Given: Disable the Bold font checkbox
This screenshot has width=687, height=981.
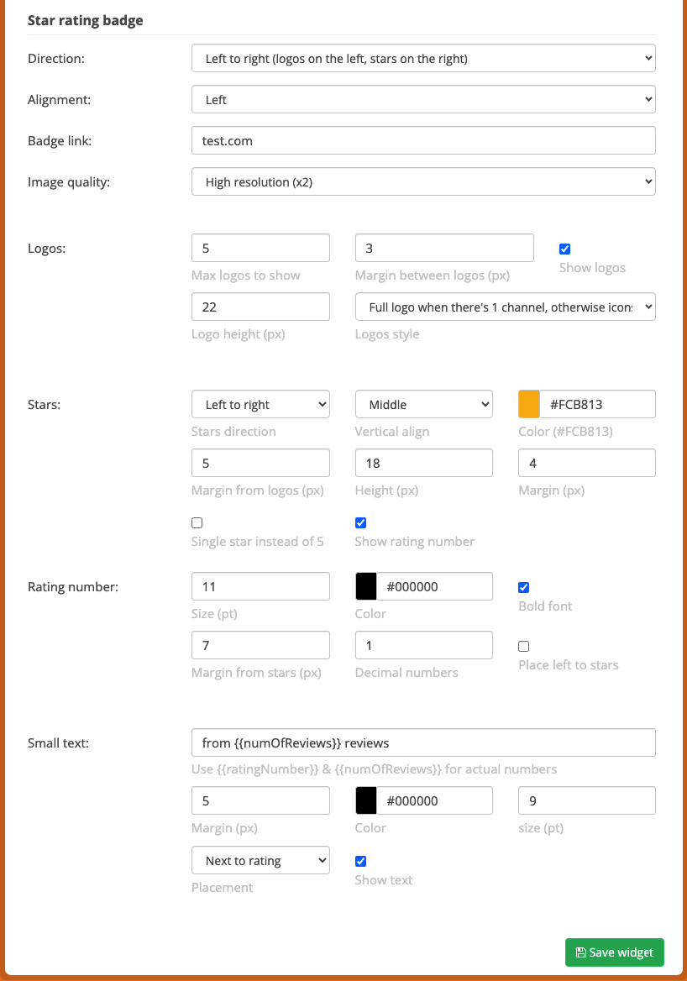Looking at the screenshot, I should [x=524, y=587].
